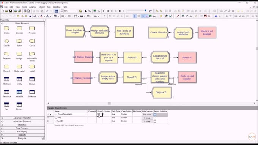Select the Create module in Basic Process panel
Screen dimensions: 258x145
tap(6, 28)
